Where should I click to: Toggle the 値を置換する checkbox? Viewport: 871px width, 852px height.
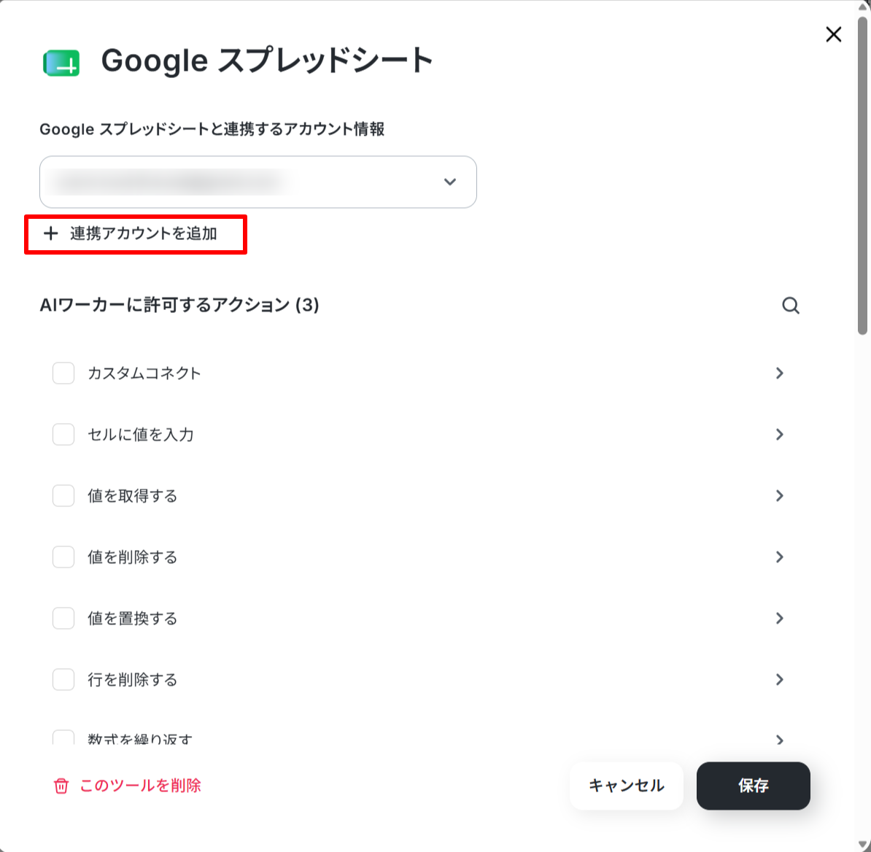(x=63, y=618)
